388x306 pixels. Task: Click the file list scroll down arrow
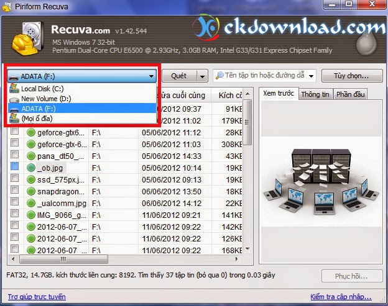click(x=247, y=249)
